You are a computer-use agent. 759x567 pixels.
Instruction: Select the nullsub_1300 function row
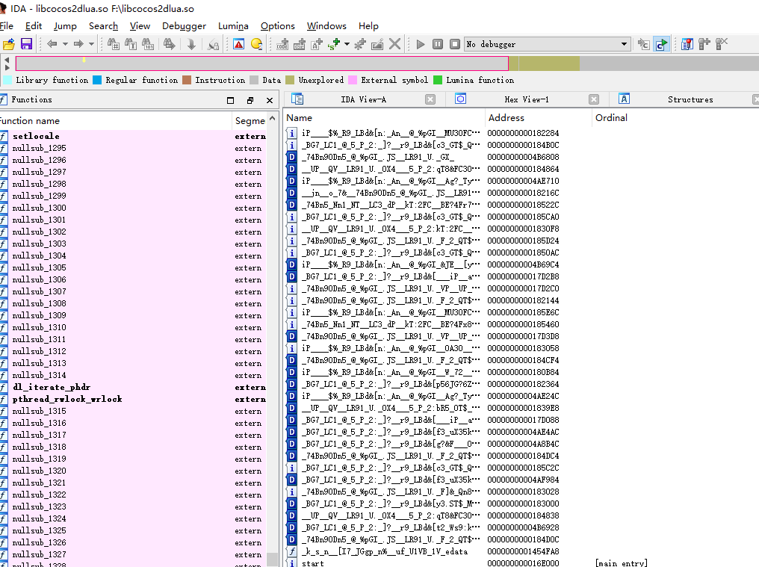tap(133, 208)
